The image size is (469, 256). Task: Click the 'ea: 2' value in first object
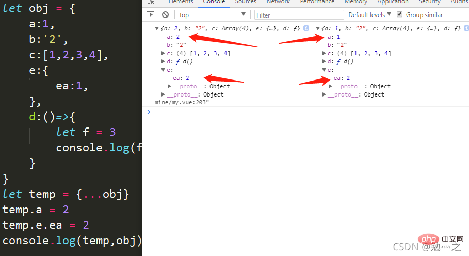click(x=181, y=78)
